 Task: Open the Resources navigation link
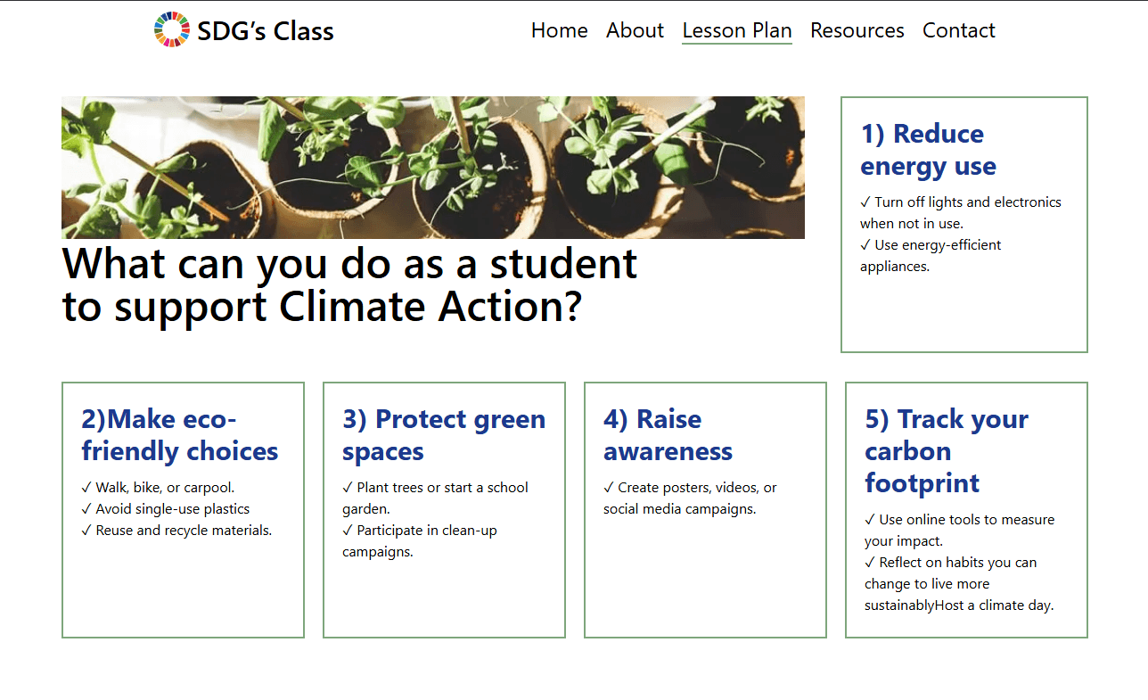(x=857, y=30)
